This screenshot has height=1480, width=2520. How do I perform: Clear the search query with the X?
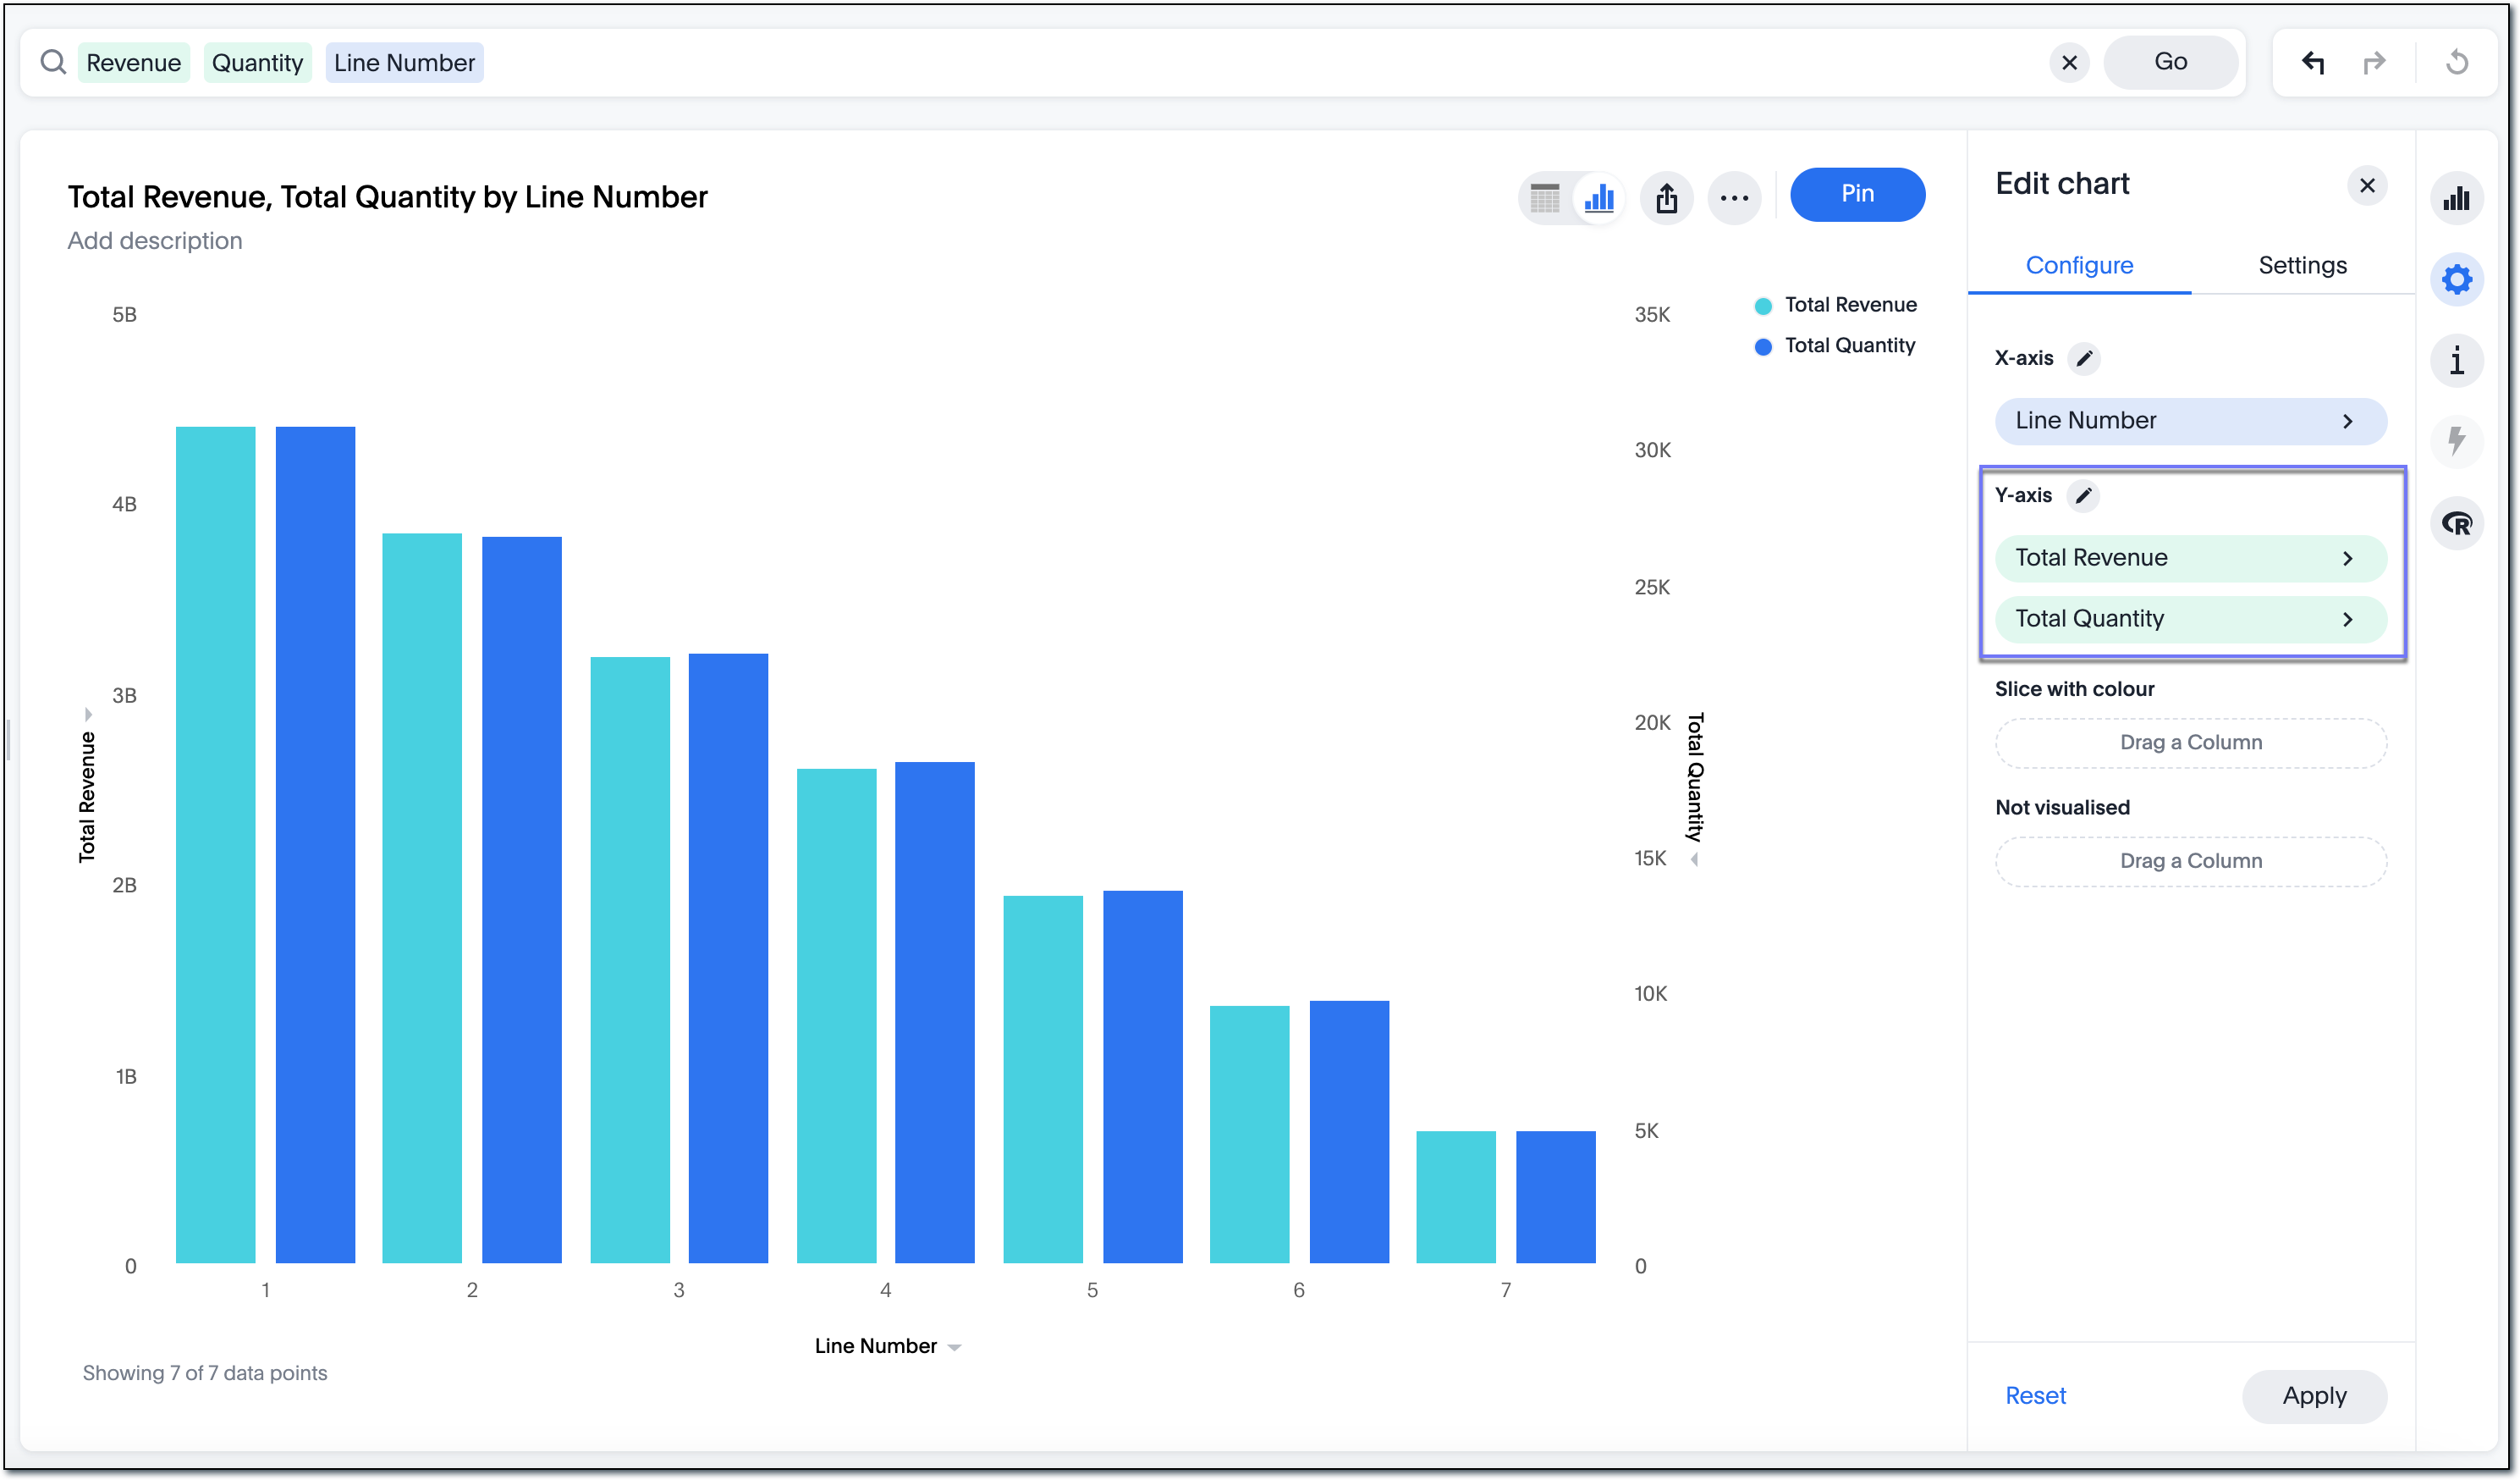2070,61
